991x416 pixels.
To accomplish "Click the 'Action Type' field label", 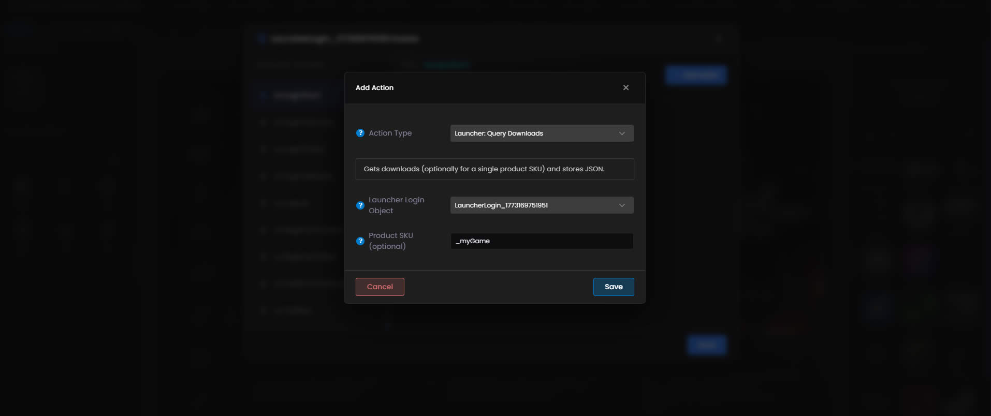I will coord(390,133).
